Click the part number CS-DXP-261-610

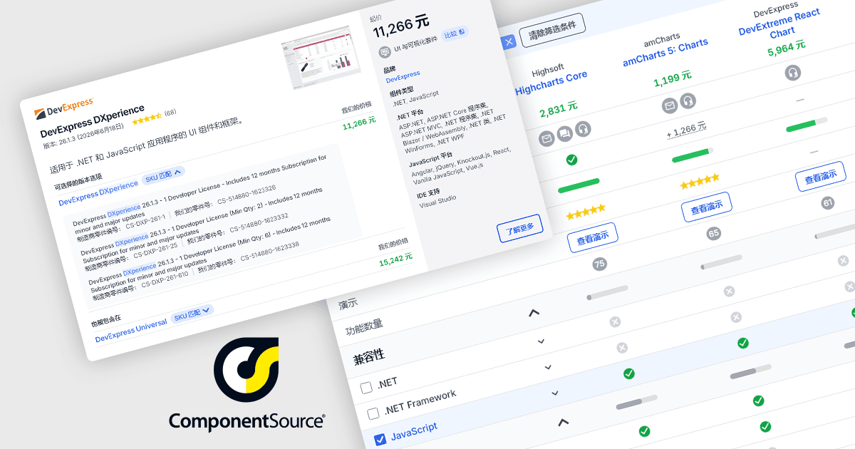pos(165,278)
